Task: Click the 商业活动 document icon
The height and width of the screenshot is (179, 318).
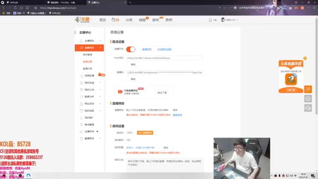Action: coord(81,104)
